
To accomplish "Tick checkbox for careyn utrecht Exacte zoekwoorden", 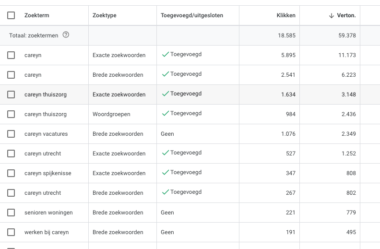I will 11,154.
